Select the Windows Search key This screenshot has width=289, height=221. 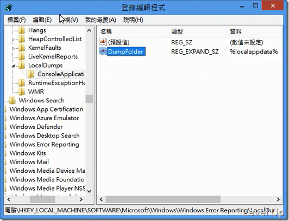(x=42, y=100)
